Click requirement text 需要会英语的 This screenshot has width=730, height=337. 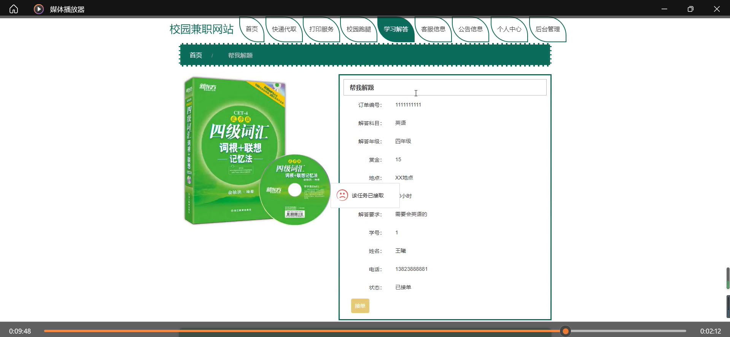click(x=411, y=214)
